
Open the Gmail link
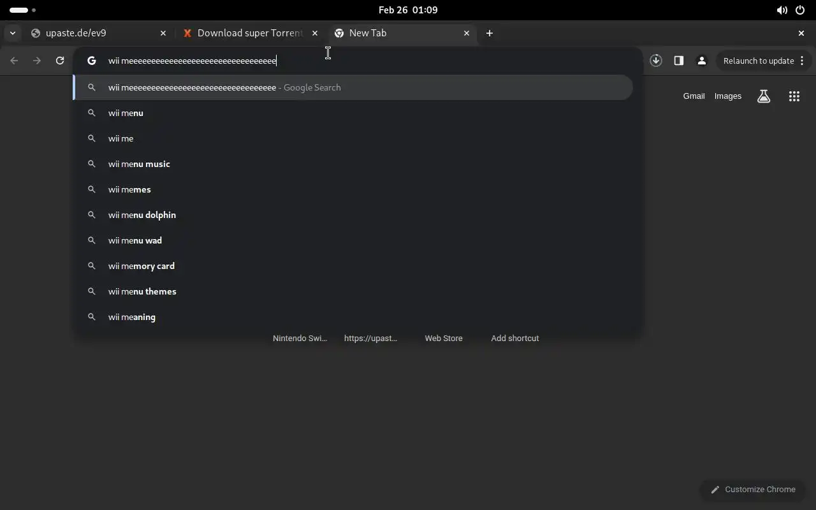pyautogui.click(x=694, y=96)
